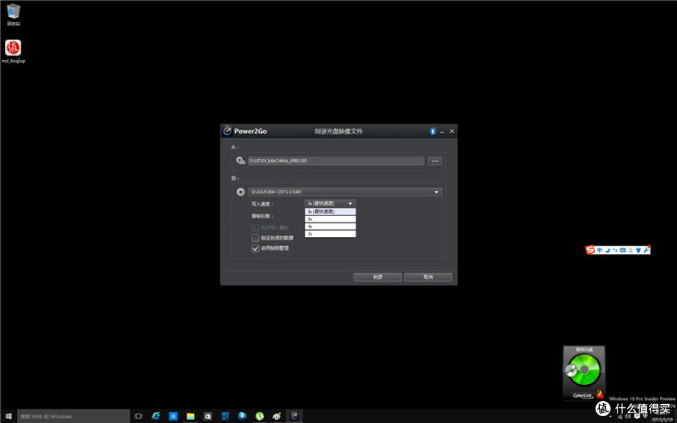Open the ASUS BW-12D1S-U drive dropdown
677x423 pixels.
coord(345,192)
